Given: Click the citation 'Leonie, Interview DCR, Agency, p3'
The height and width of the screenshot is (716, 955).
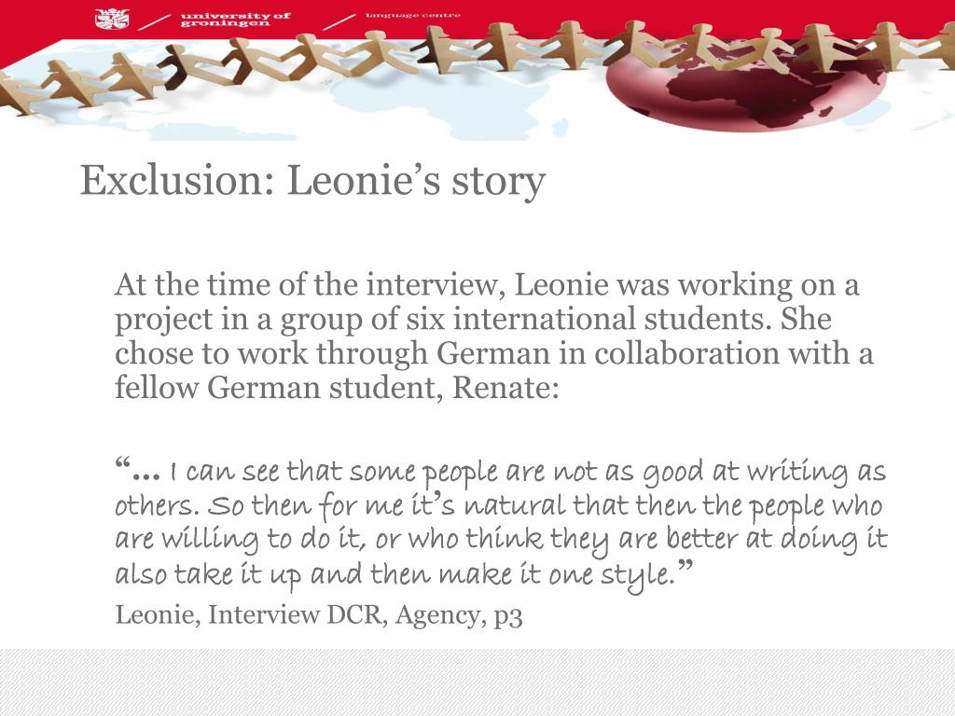Looking at the screenshot, I should coord(319,614).
